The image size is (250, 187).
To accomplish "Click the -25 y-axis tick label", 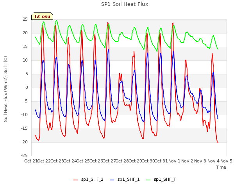I will coord(24,155).
